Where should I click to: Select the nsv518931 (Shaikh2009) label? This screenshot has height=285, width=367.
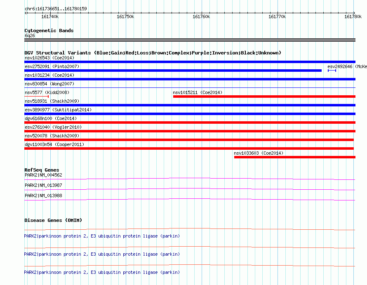click(x=52, y=101)
